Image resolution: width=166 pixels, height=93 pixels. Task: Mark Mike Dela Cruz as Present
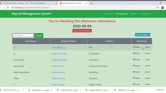[134, 47]
